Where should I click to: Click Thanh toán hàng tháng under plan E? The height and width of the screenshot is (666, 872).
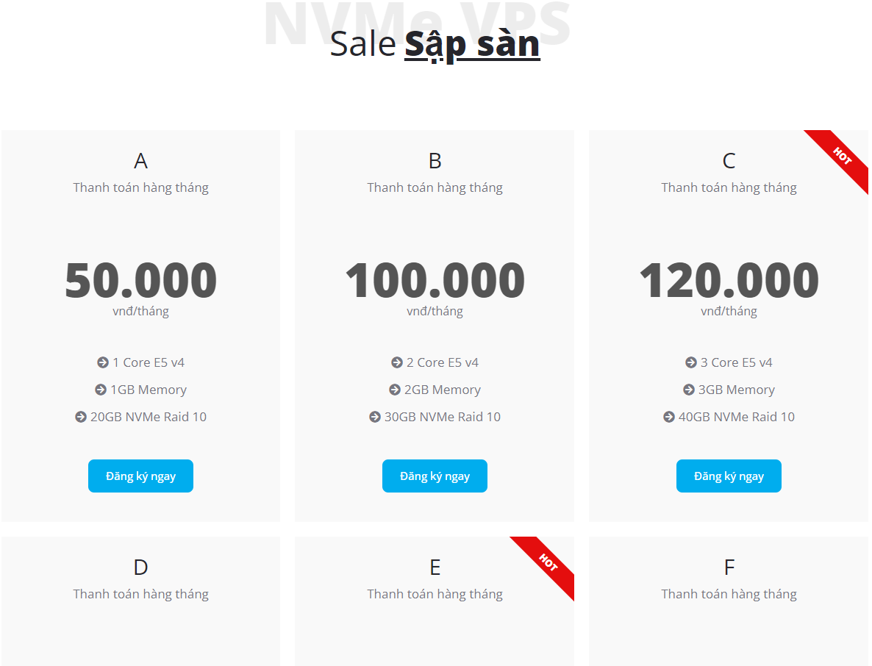pyautogui.click(x=435, y=593)
